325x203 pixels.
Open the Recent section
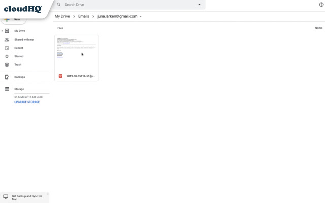click(x=19, y=48)
